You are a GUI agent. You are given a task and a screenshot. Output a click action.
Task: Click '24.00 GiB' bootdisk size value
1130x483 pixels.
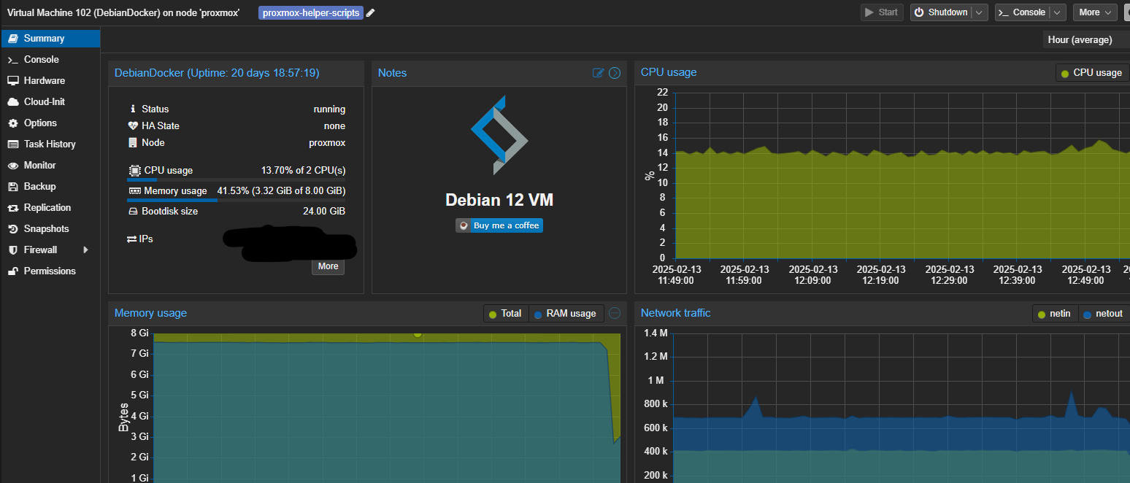[323, 212]
